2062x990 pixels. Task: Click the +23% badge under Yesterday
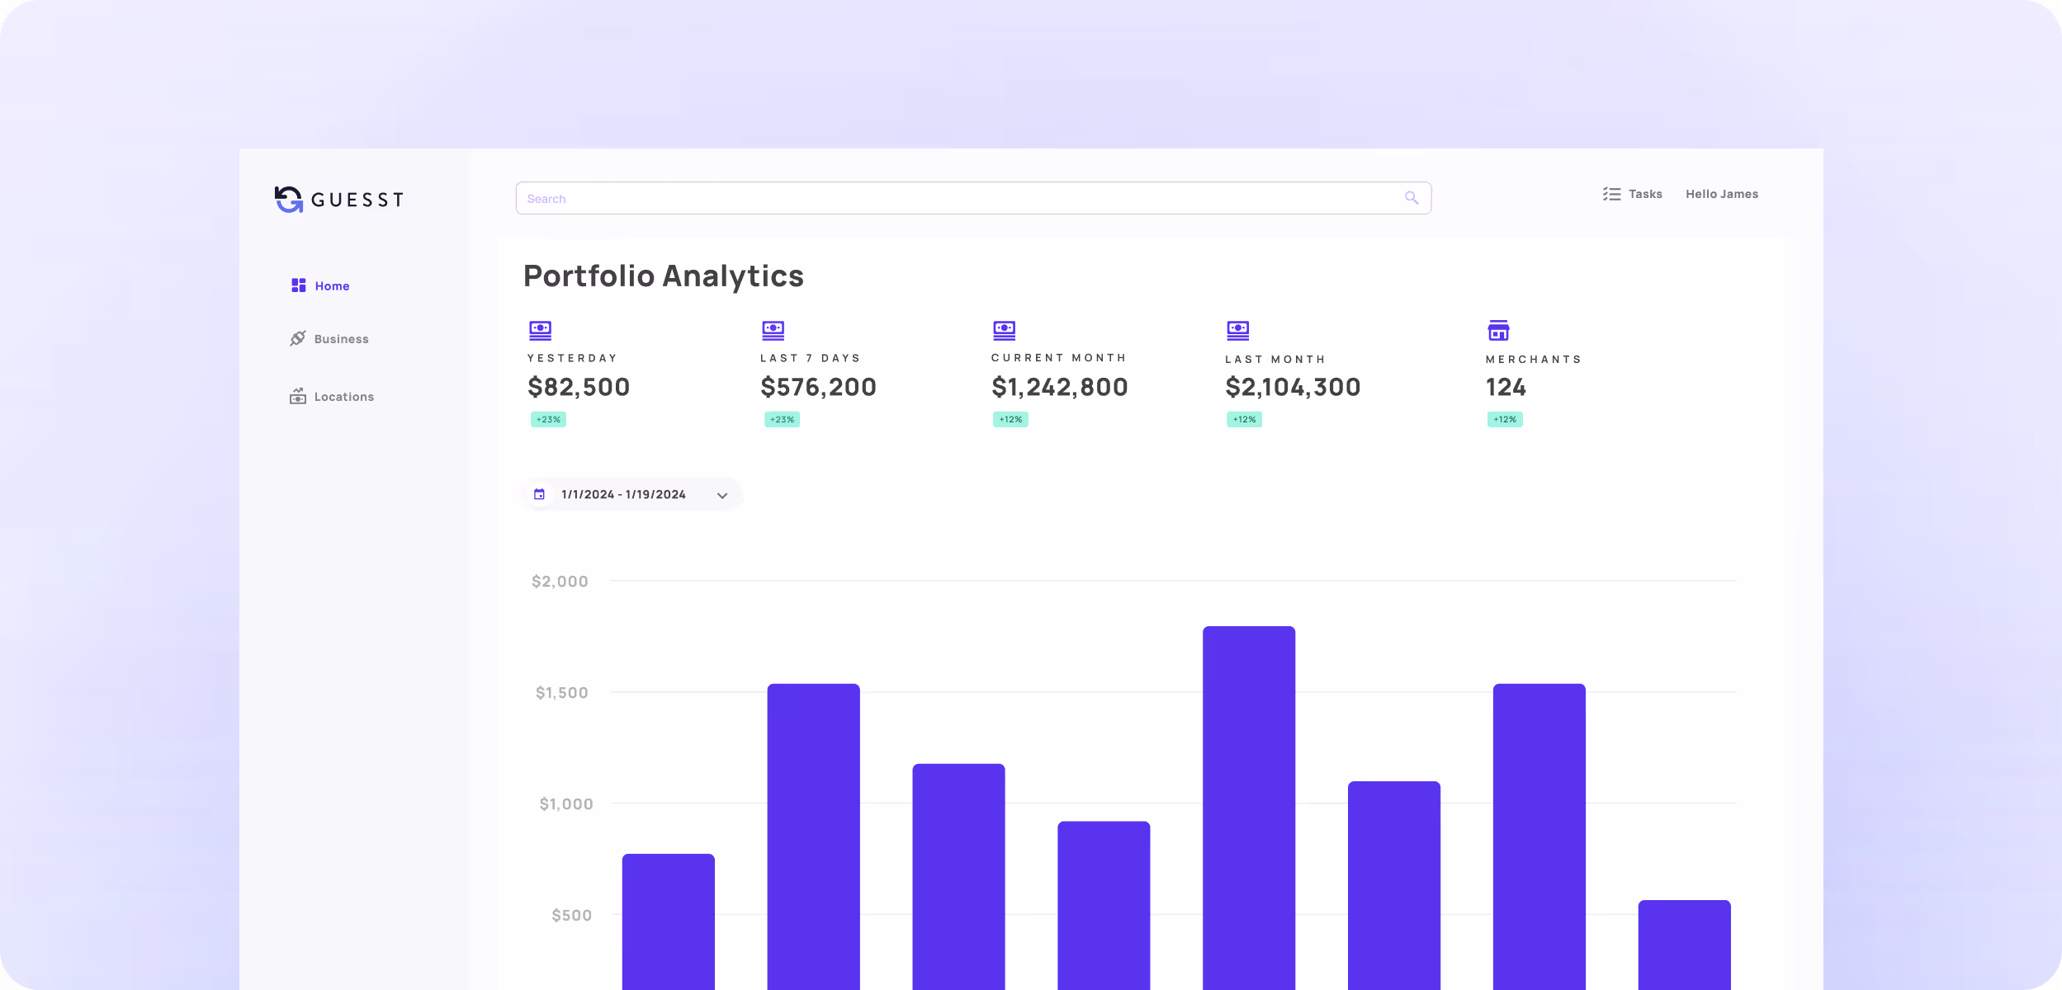pos(548,419)
